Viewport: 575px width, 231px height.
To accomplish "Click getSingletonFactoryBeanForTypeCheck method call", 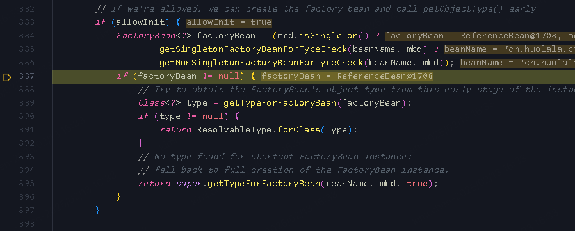I will pos(253,49).
